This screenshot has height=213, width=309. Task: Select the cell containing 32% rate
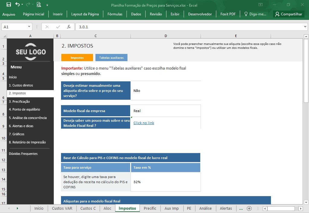[x=166, y=182]
